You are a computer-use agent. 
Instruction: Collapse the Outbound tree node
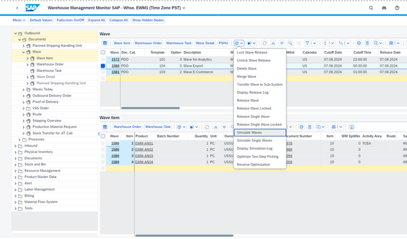click(x=16, y=33)
